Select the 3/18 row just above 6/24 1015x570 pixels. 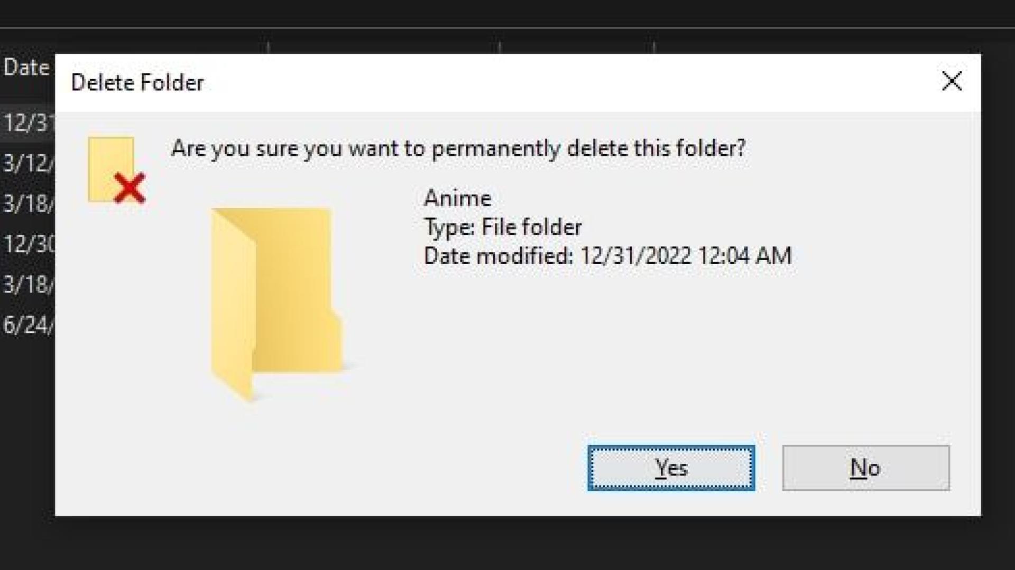27,285
